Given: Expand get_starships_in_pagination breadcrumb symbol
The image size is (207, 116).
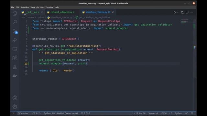Looking at the screenshot, I should [94, 17].
